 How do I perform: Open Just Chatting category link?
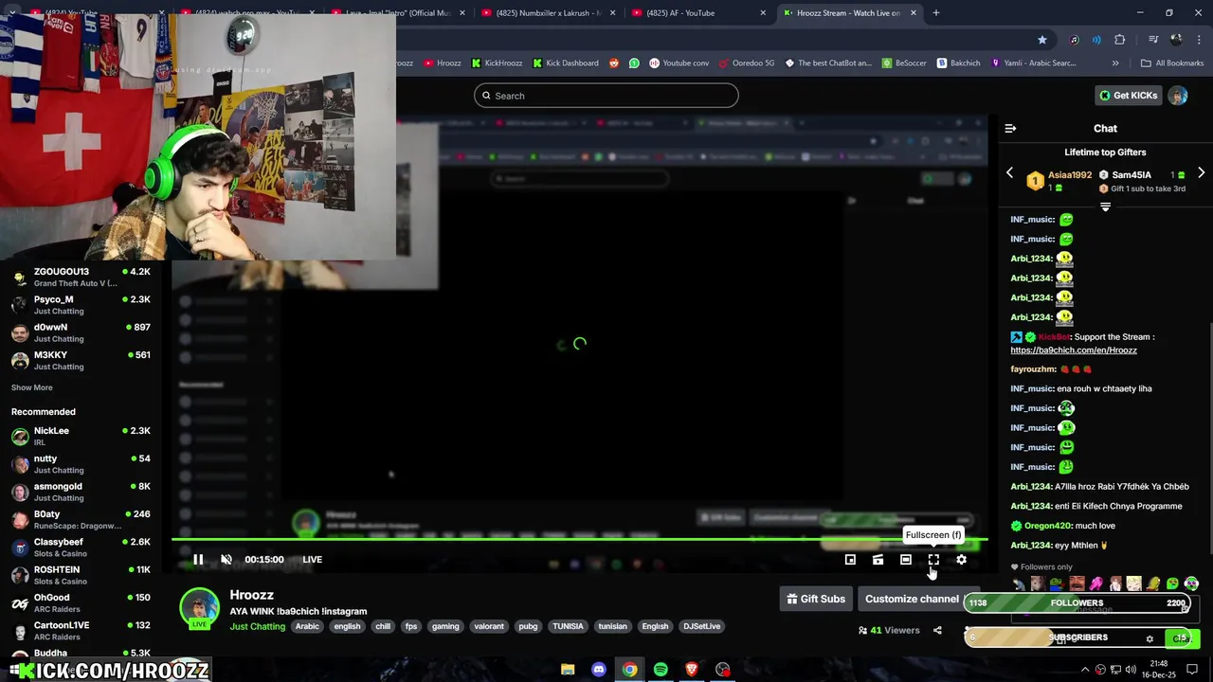point(257,626)
